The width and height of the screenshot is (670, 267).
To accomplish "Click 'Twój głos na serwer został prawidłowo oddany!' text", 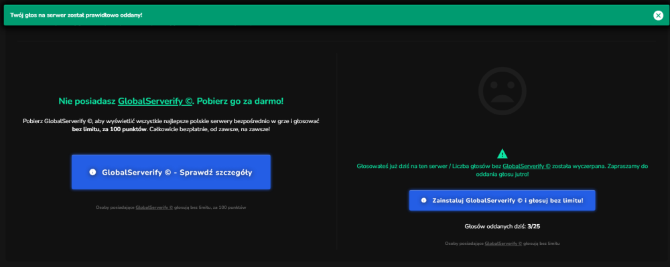I will click(x=76, y=15).
